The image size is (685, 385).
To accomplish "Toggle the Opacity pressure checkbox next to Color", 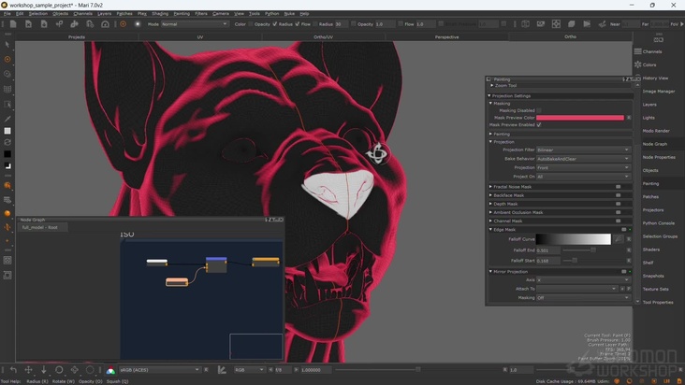I will (x=275, y=24).
